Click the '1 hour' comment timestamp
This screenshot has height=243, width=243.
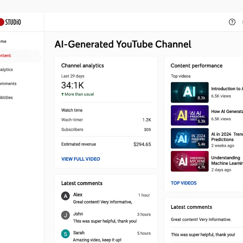pyautogui.click(x=144, y=195)
